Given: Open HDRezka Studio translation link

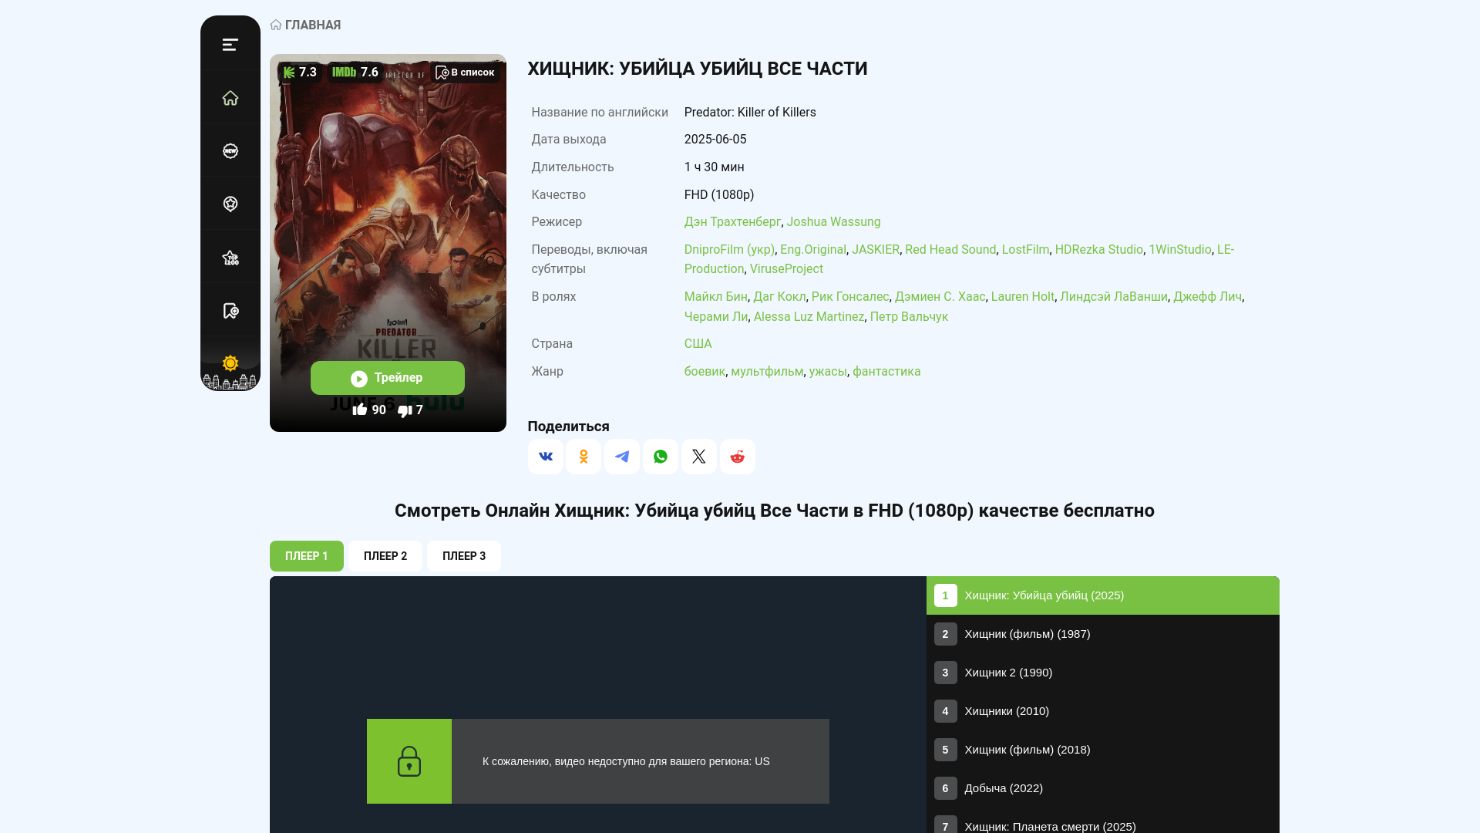Looking at the screenshot, I should click(1099, 250).
